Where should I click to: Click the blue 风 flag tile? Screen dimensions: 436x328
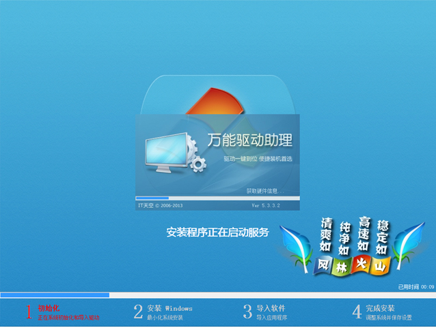[323, 265]
